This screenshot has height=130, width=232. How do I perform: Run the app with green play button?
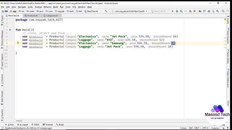173,11
